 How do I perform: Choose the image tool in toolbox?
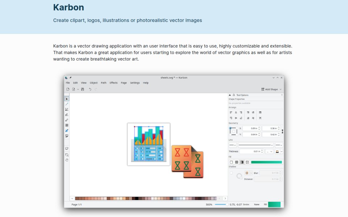point(67,136)
